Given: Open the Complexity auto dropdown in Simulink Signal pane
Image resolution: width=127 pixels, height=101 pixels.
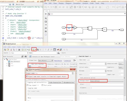Looking at the screenshot, I should point(121,67).
